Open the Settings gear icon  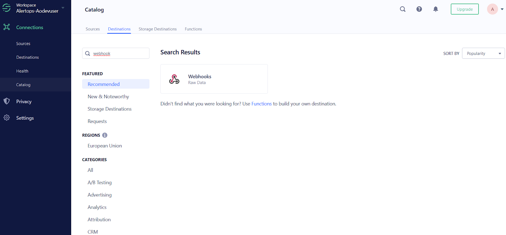pos(7,118)
